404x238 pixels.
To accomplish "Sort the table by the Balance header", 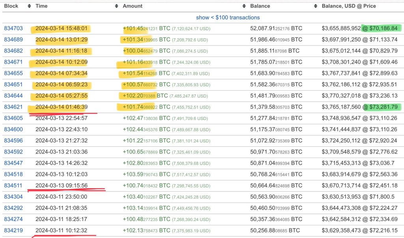I will pyautogui.click(x=260, y=6).
